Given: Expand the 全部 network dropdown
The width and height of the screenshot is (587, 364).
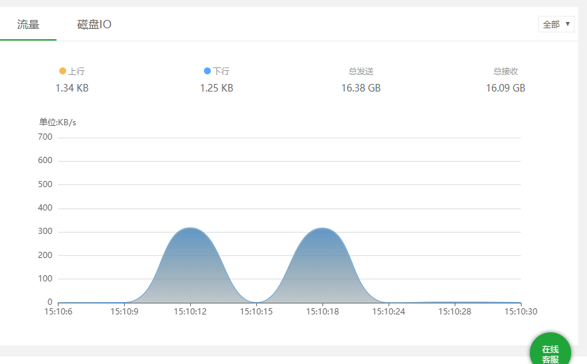Looking at the screenshot, I should pyautogui.click(x=555, y=24).
